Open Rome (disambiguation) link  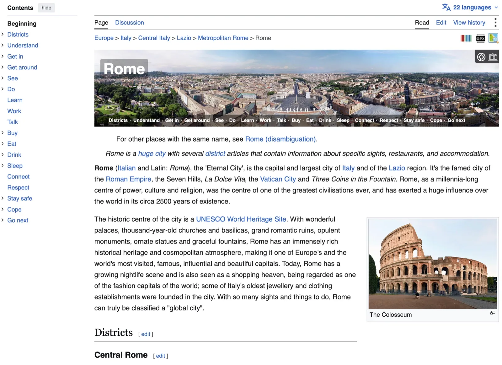pyautogui.click(x=280, y=139)
